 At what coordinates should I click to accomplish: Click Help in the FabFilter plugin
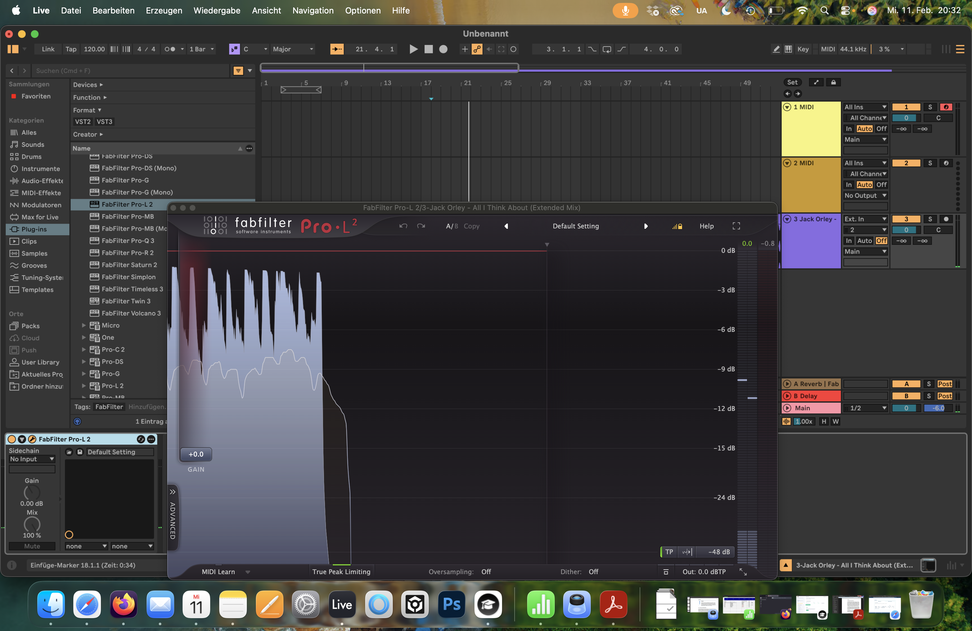[707, 226]
